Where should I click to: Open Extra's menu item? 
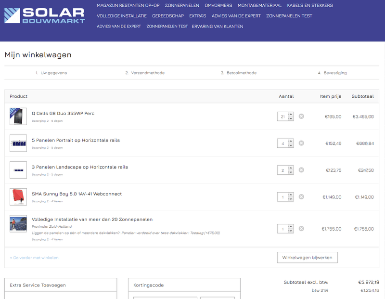tap(198, 16)
